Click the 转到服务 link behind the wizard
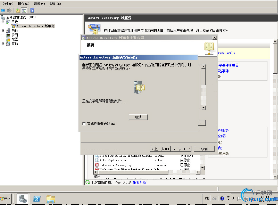The height and width of the screenshot is (205, 278). click(223, 131)
